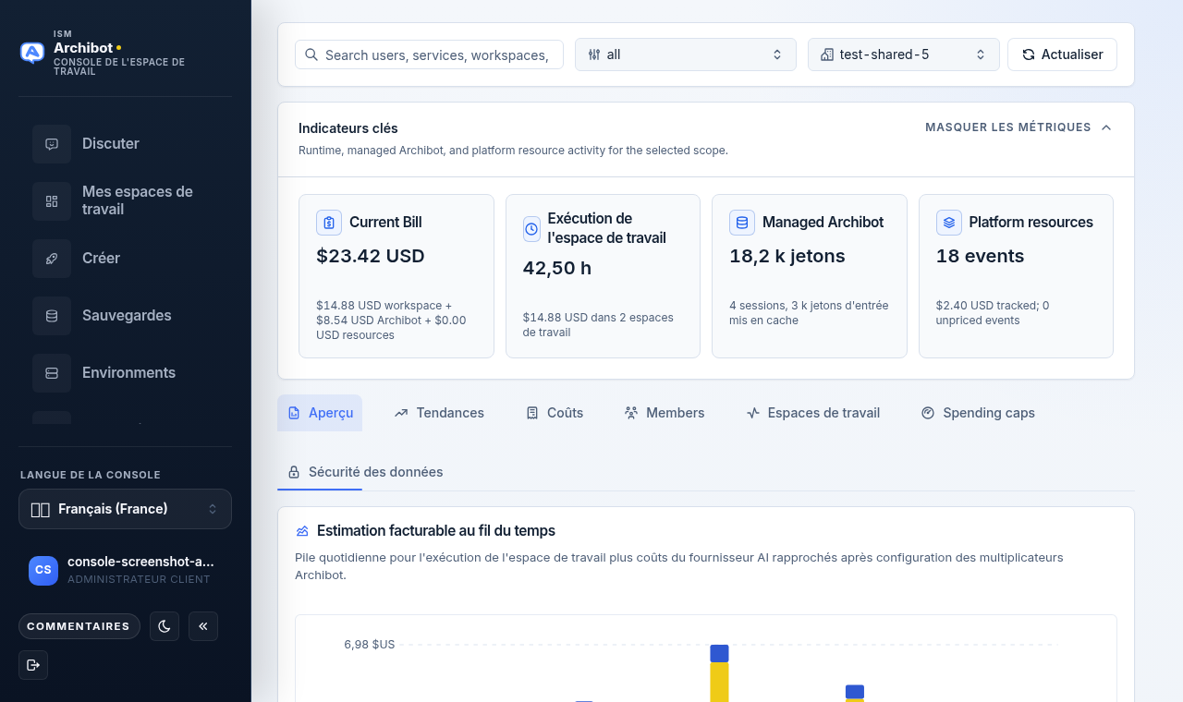Collapse metrics via Masquer les métriques
The image size is (1183, 702).
point(1018,127)
